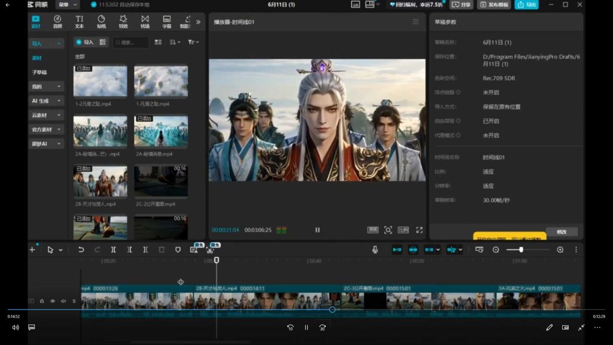Split clip at the playhead
The image size is (613, 345).
[113, 250]
